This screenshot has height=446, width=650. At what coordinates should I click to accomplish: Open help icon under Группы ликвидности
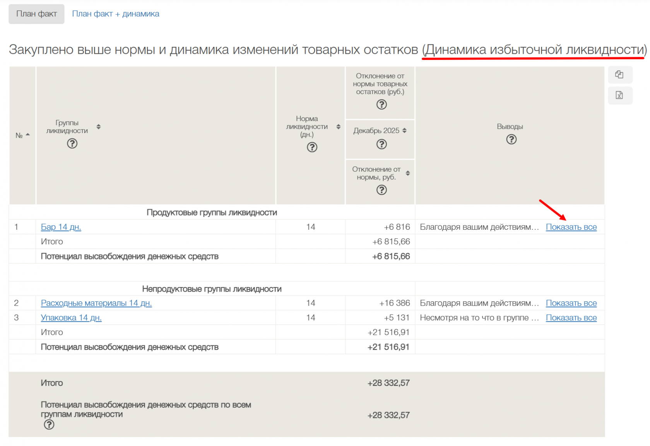pyautogui.click(x=72, y=144)
